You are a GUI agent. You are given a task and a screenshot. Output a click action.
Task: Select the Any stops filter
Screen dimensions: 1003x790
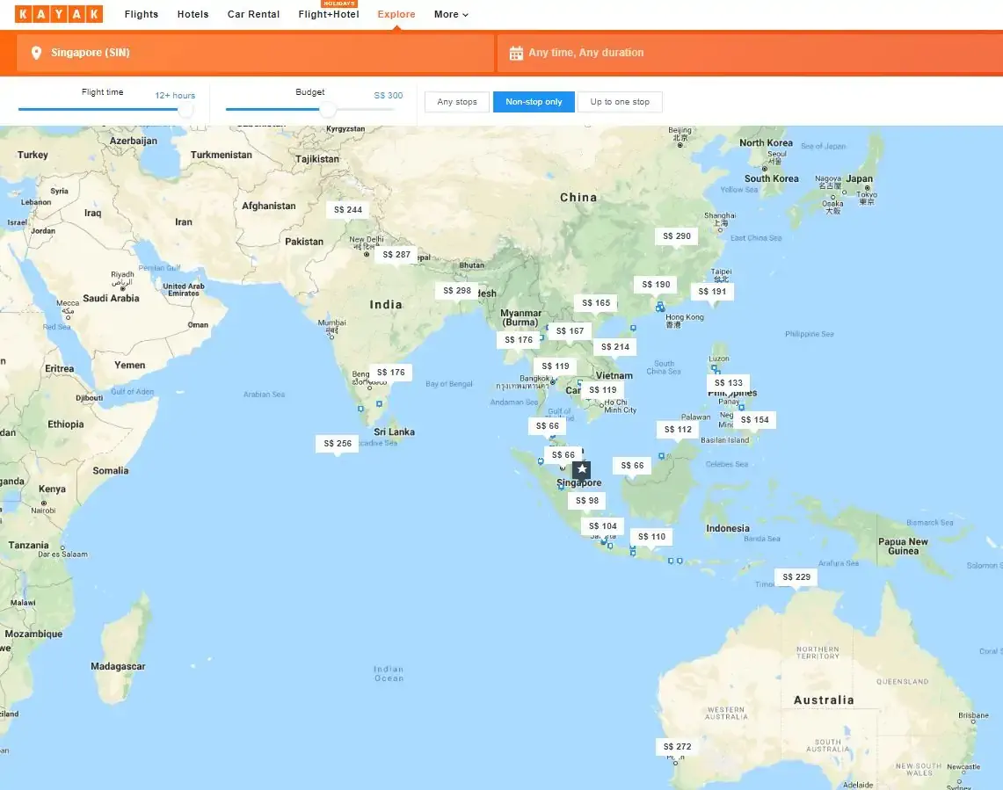[x=457, y=102]
